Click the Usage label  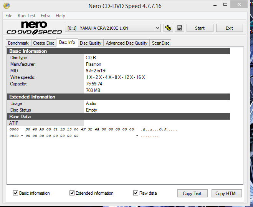16,103
